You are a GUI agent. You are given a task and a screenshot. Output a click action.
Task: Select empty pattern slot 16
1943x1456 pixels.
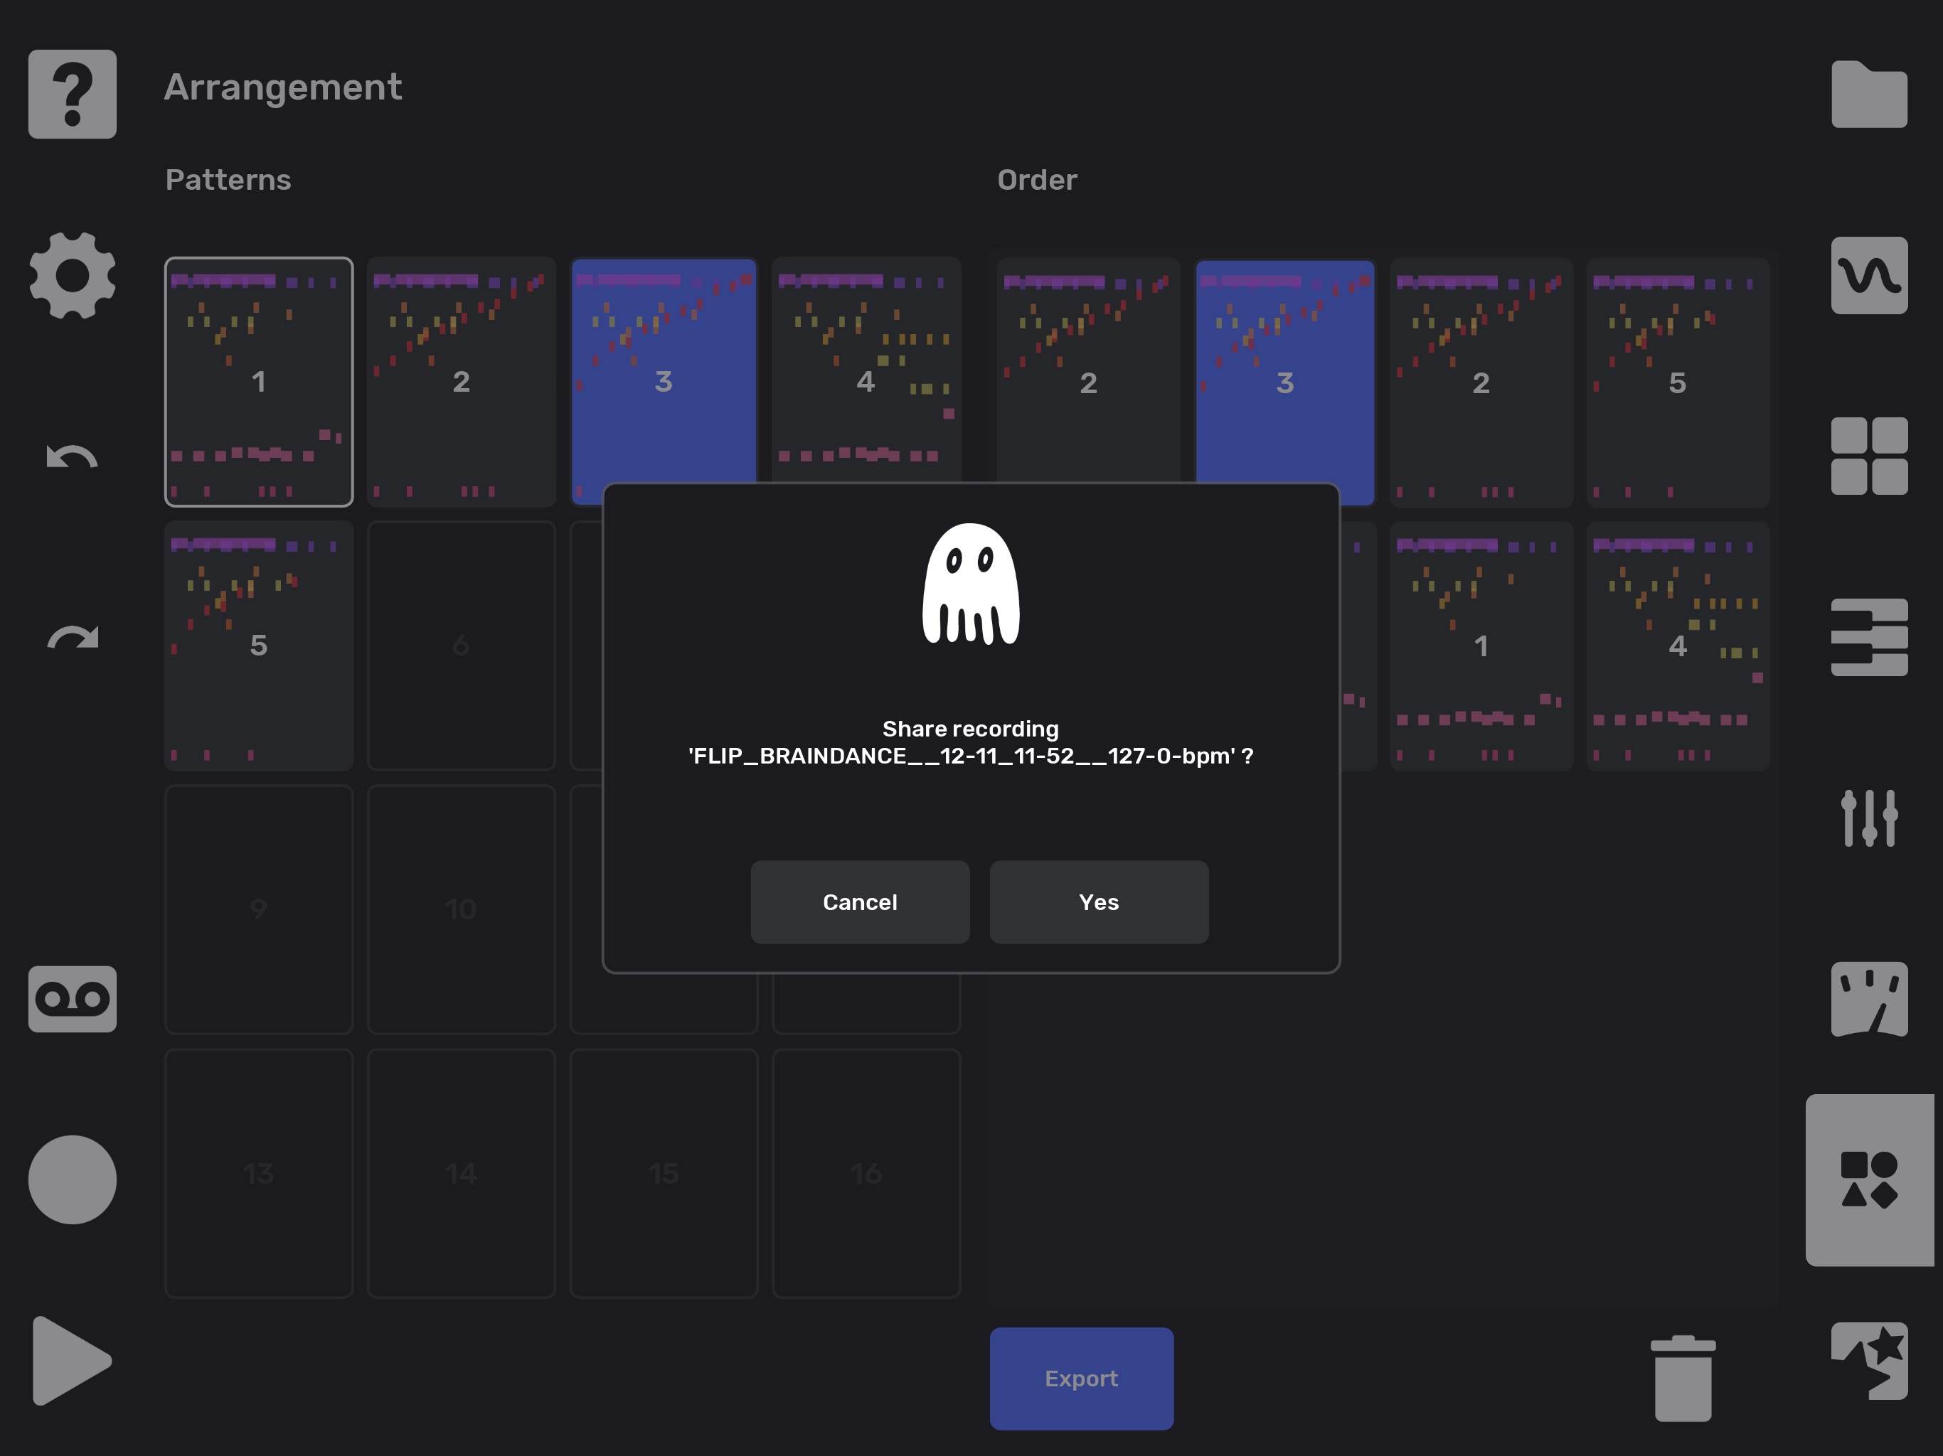[x=866, y=1173]
